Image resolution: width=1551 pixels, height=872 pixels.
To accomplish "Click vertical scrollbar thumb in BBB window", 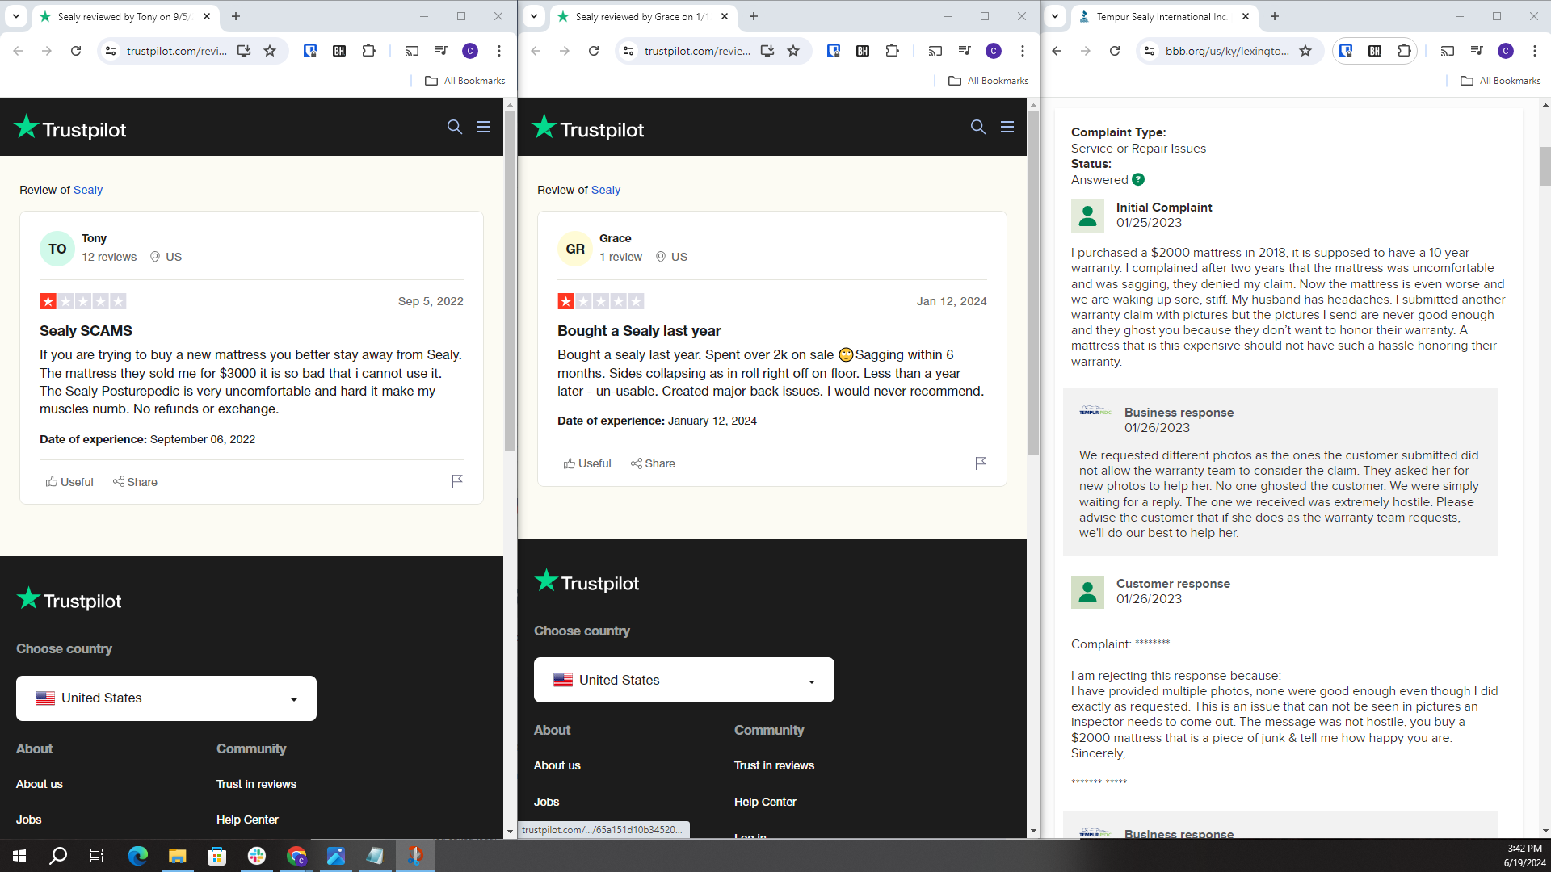I will [1545, 166].
